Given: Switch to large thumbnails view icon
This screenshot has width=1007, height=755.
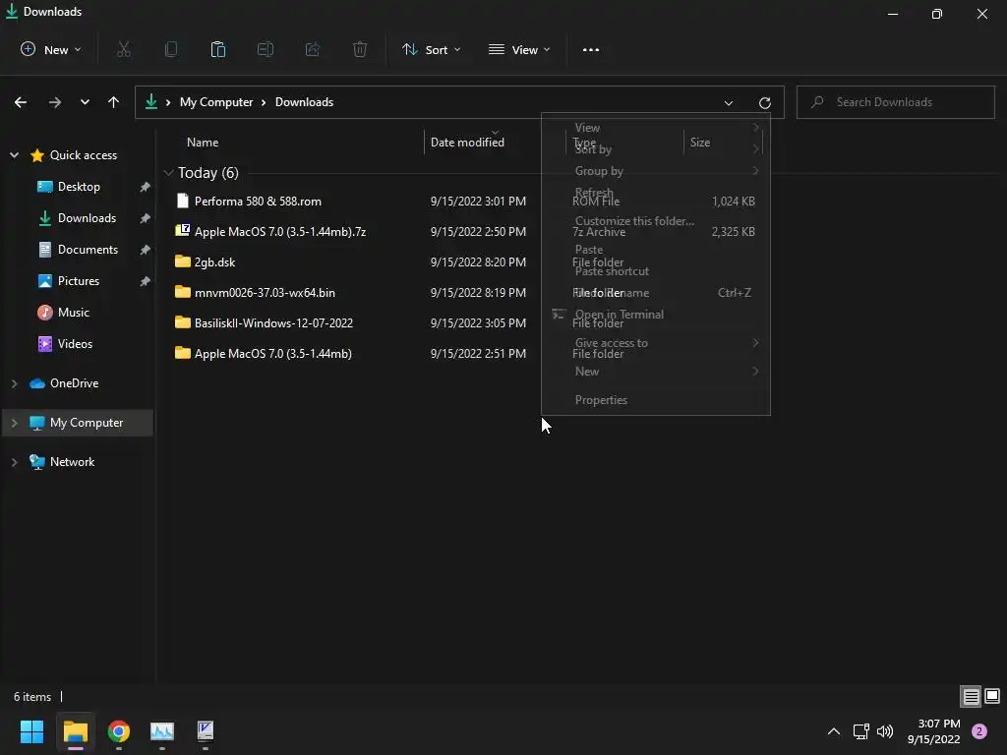Looking at the screenshot, I should pyautogui.click(x=992, y=696).
